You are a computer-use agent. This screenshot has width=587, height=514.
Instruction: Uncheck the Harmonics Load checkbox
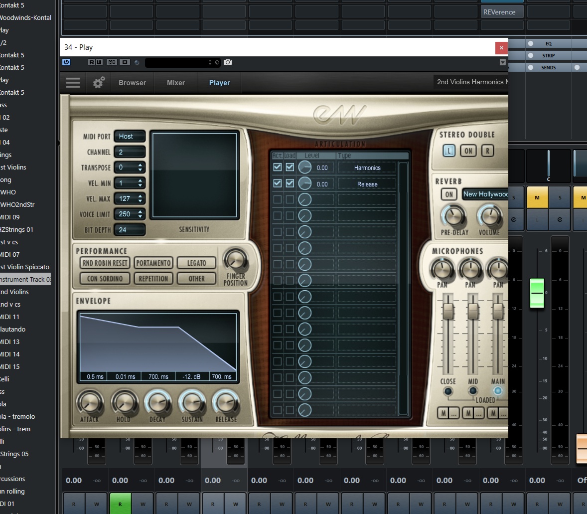coord(290,167)
